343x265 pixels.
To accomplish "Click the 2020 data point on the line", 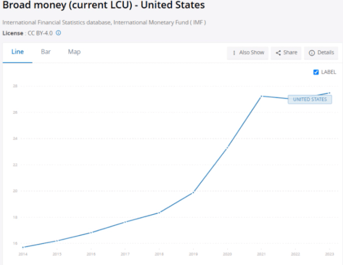I will pos(227,148).
